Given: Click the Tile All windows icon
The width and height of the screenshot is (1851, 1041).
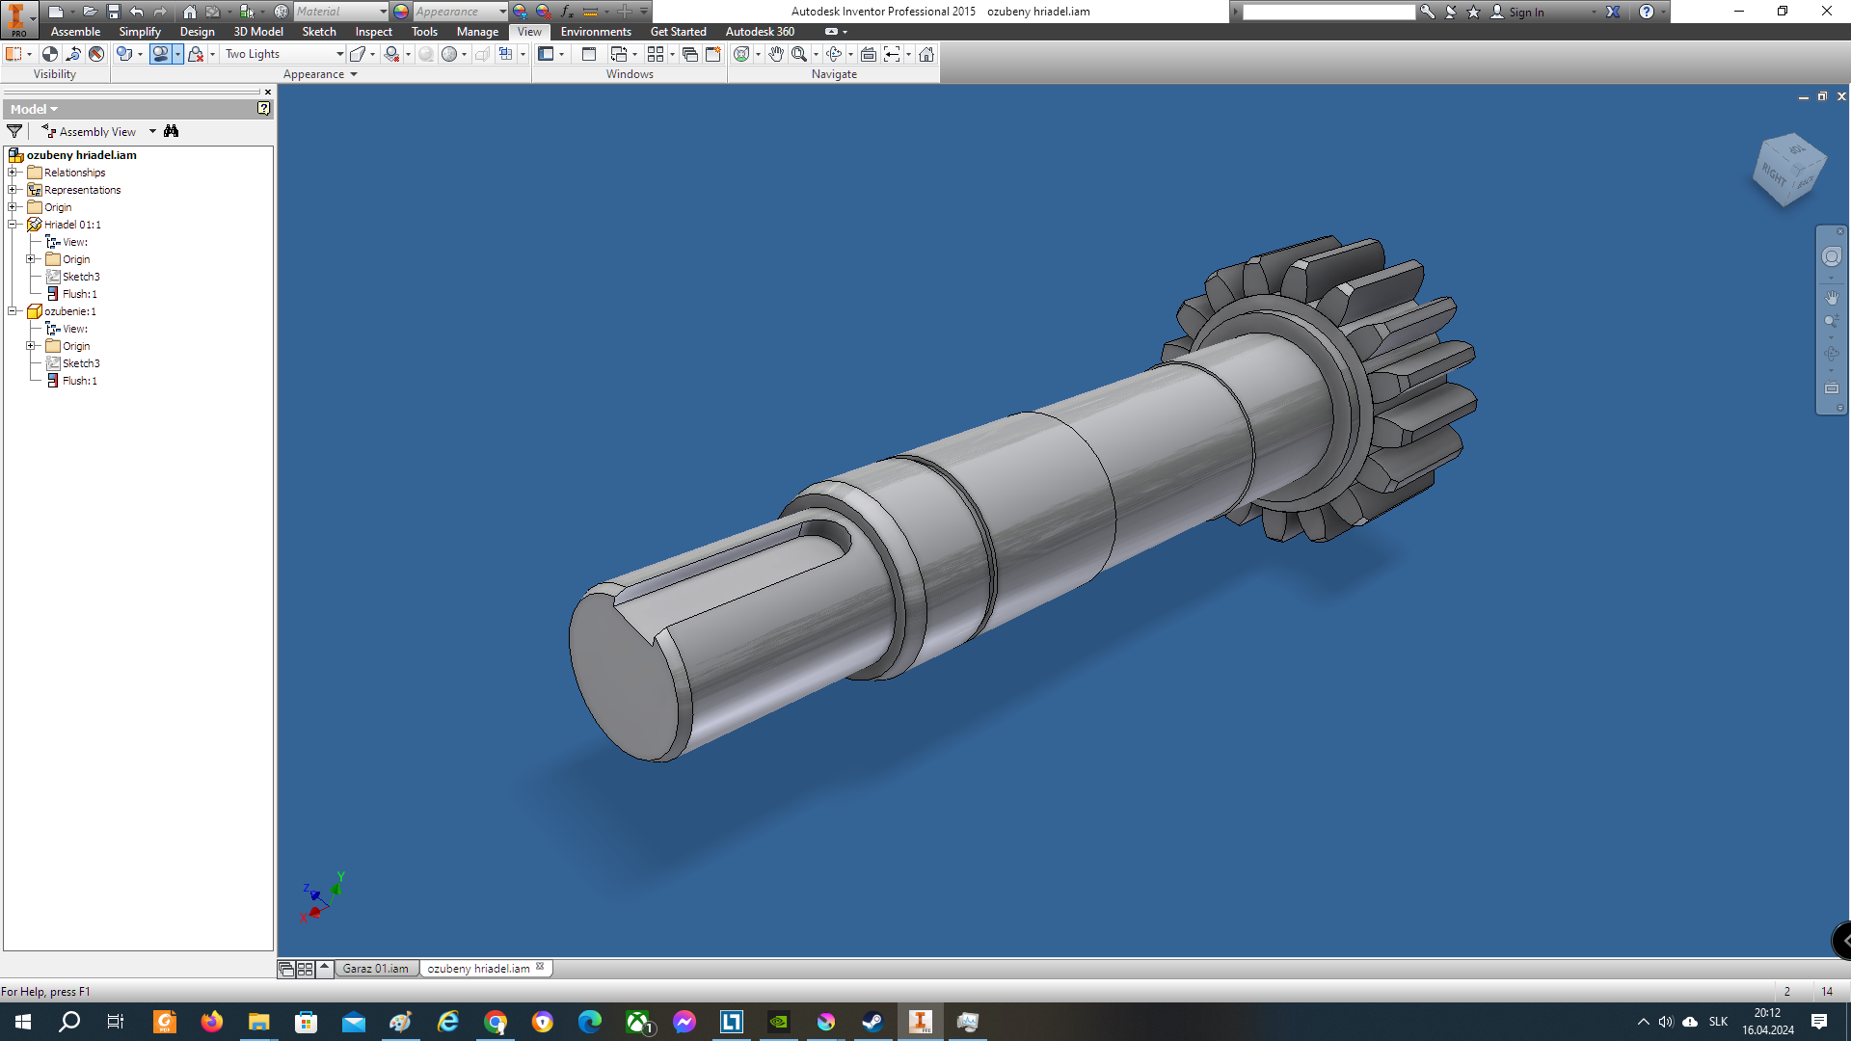Looking at the screenshot, I should pyautogui.click(x=656, y=54).
